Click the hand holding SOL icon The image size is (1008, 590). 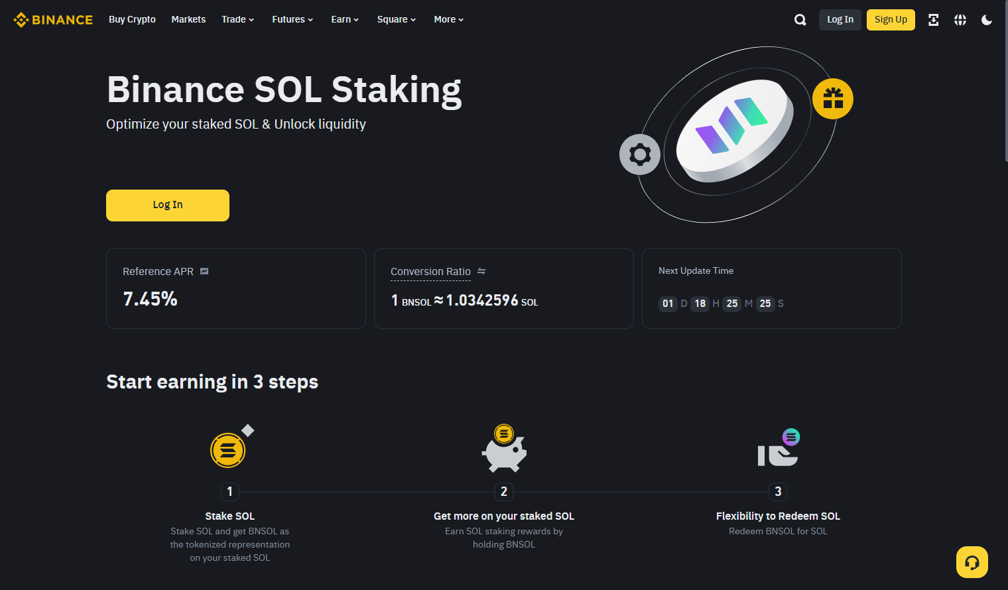[779, 447]
